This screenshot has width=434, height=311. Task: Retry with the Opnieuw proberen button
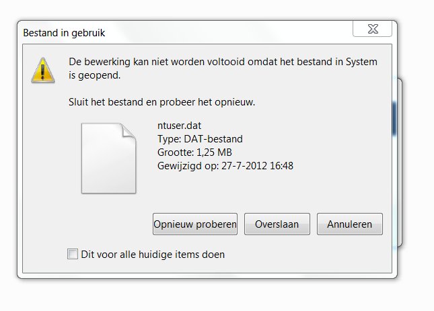click(x=195, y=224)
